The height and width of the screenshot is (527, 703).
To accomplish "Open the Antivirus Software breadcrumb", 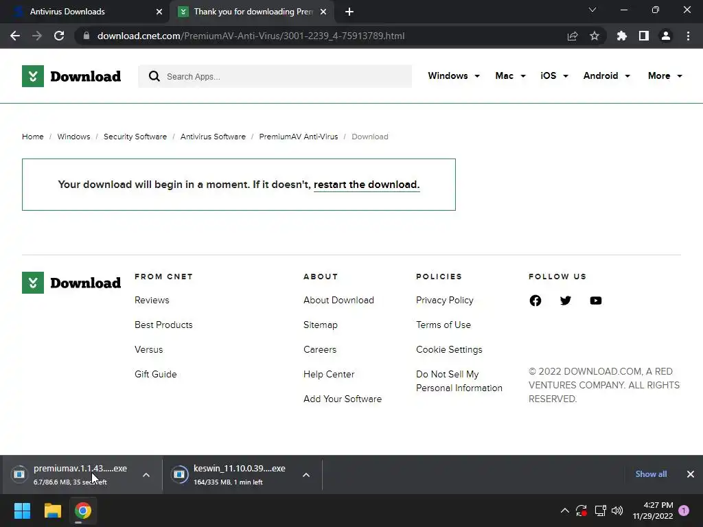I will click(x=213, y=137).
